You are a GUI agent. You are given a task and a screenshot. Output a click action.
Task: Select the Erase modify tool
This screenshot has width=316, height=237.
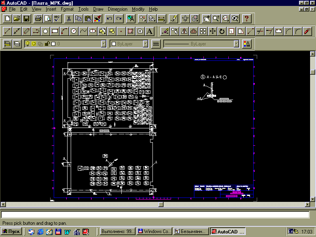pyautogui.click(x=165, y=31)
